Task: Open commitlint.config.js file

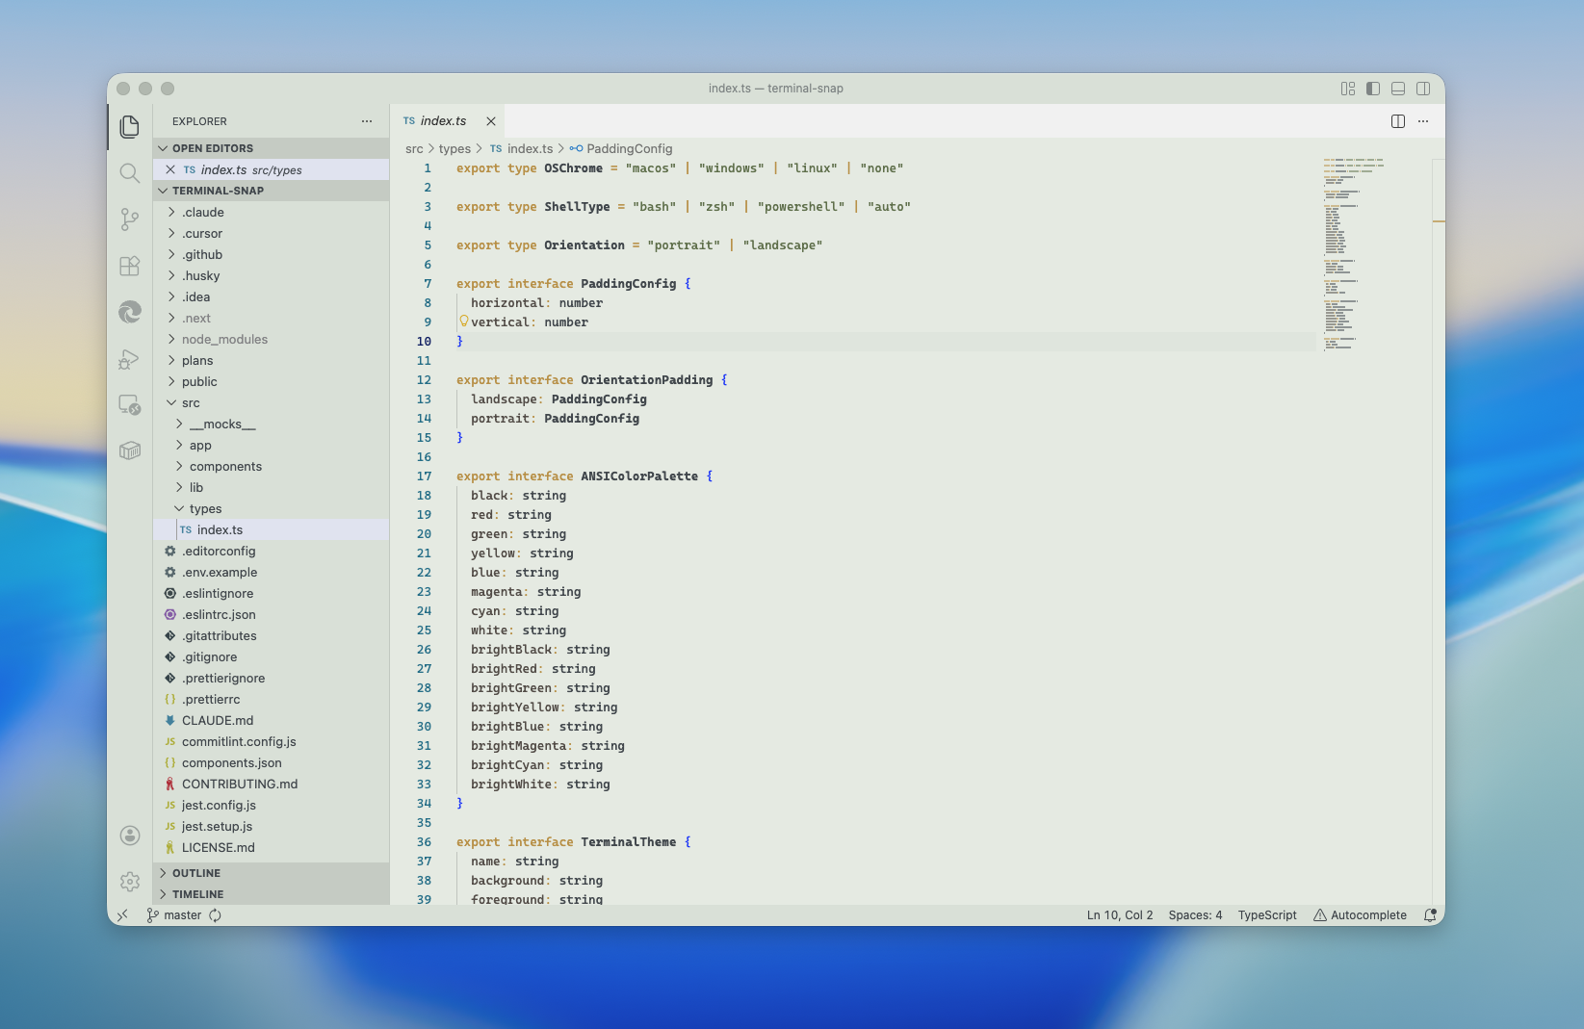Action: 272,741
